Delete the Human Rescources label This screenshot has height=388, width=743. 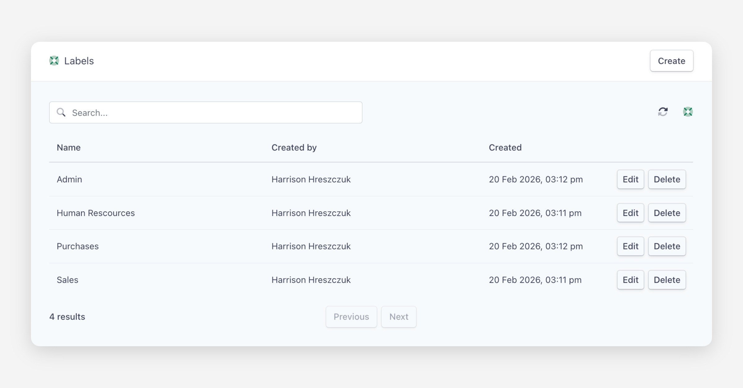tap(667, 213)
